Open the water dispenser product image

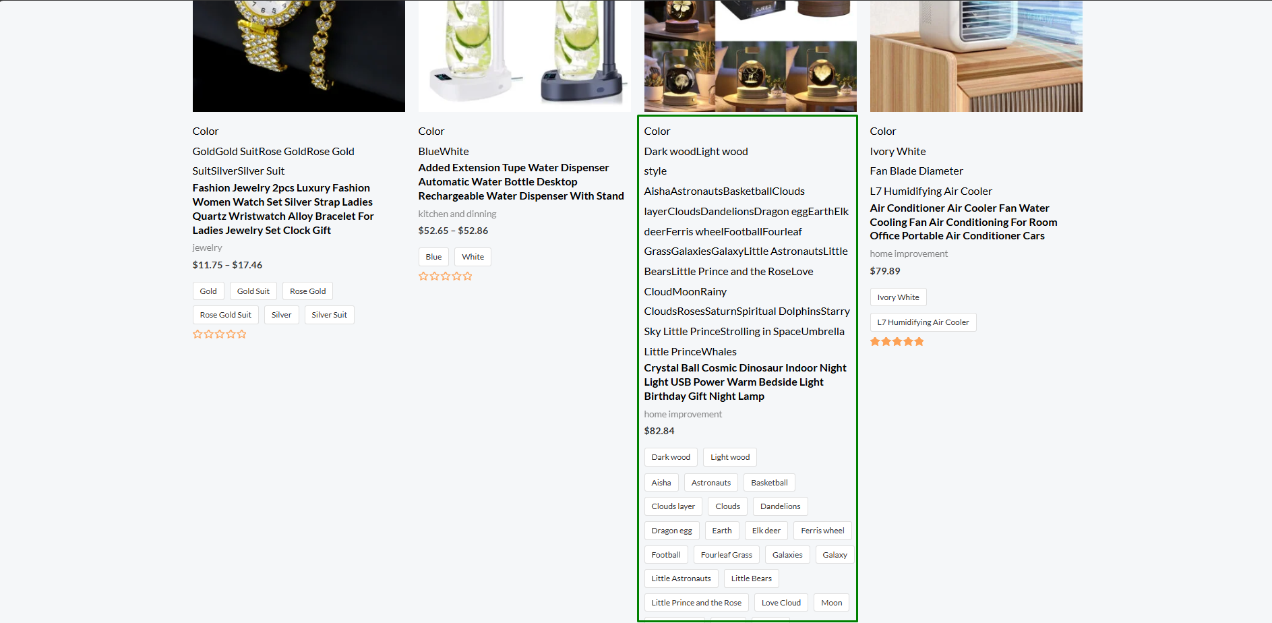pos(524,56)
